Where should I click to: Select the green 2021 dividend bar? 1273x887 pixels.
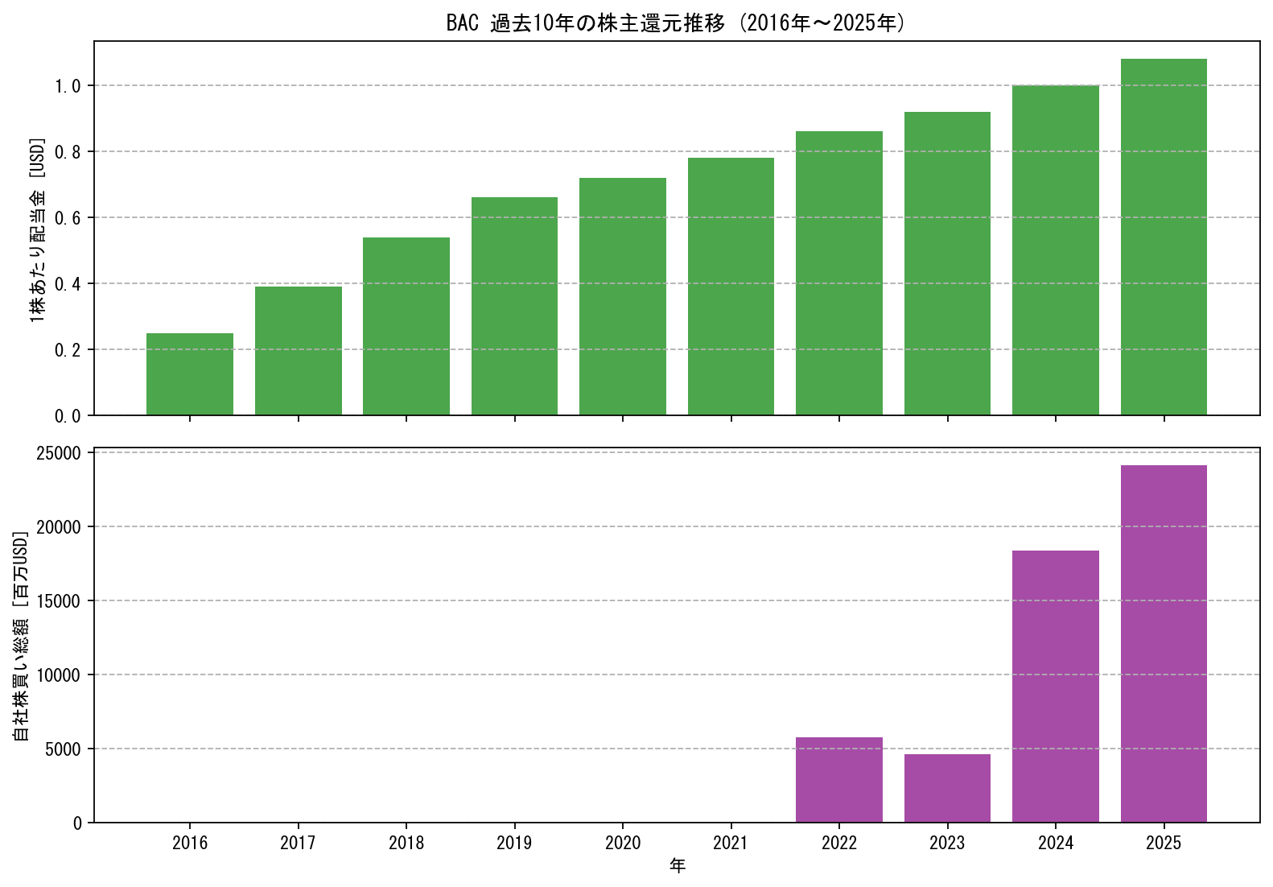731,287
